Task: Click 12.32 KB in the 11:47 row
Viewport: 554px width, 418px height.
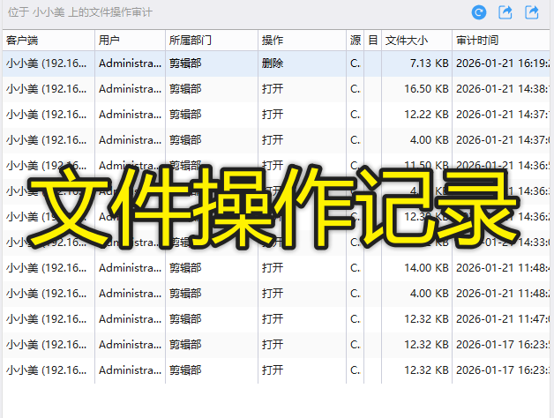Action: click(x=426, y=319)
